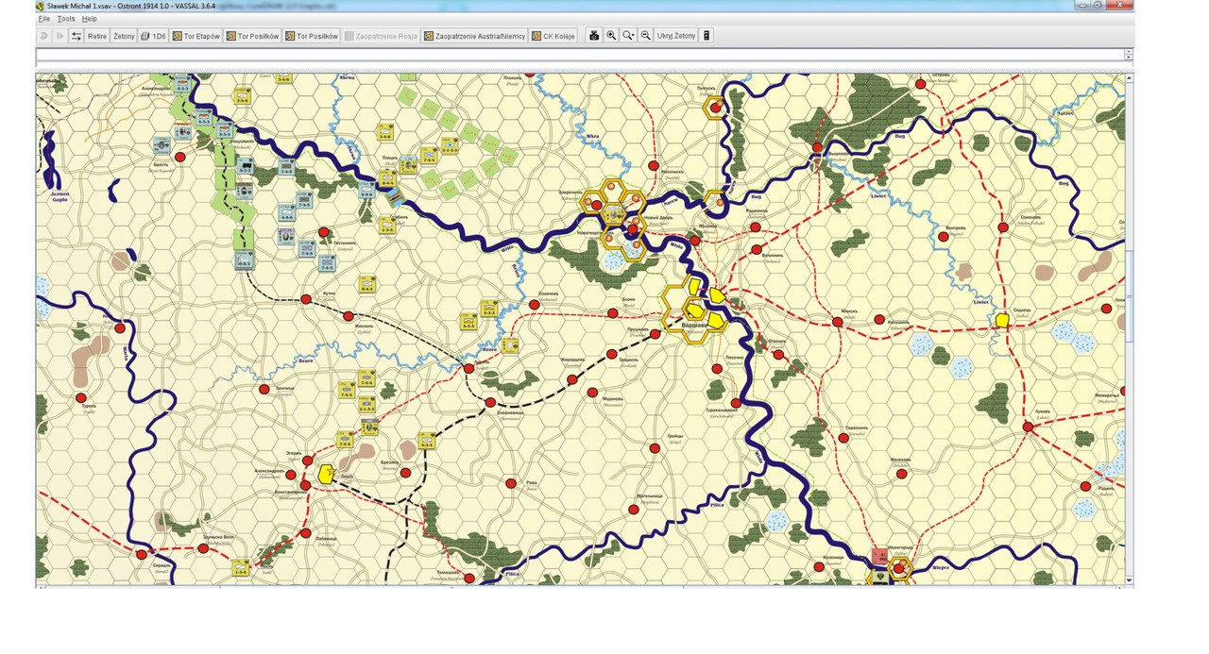
Task: Open the Tor Etapów chart
Action: pyautogui.click(x=196, y=36)
